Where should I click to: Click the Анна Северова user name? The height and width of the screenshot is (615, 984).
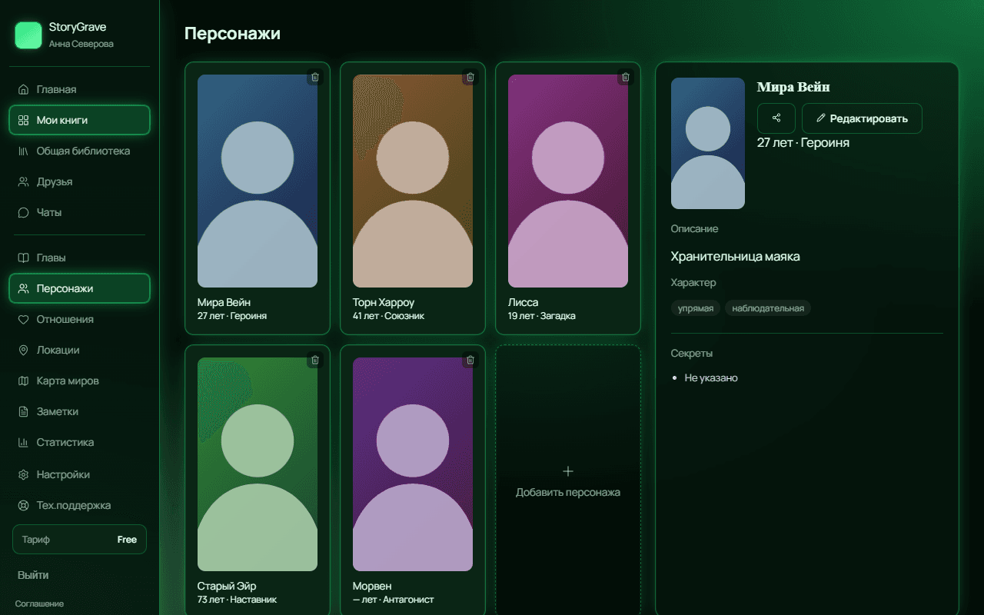tap(81, 44)
